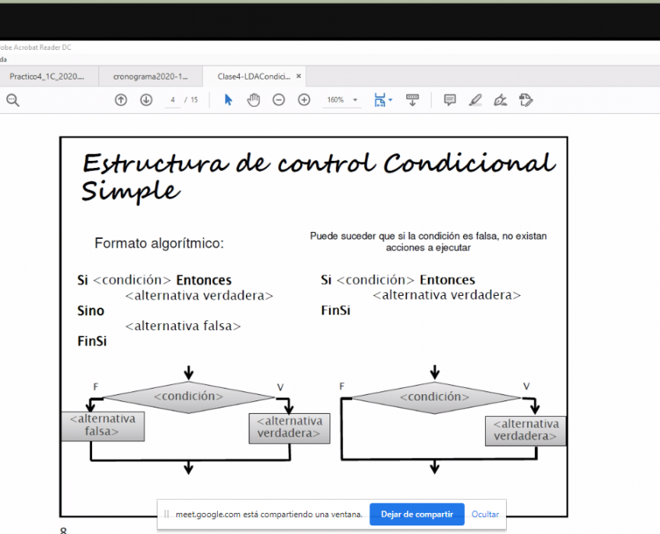Go to next page with down arrow
The image size is (660, 534).
[x=146, y=100]
